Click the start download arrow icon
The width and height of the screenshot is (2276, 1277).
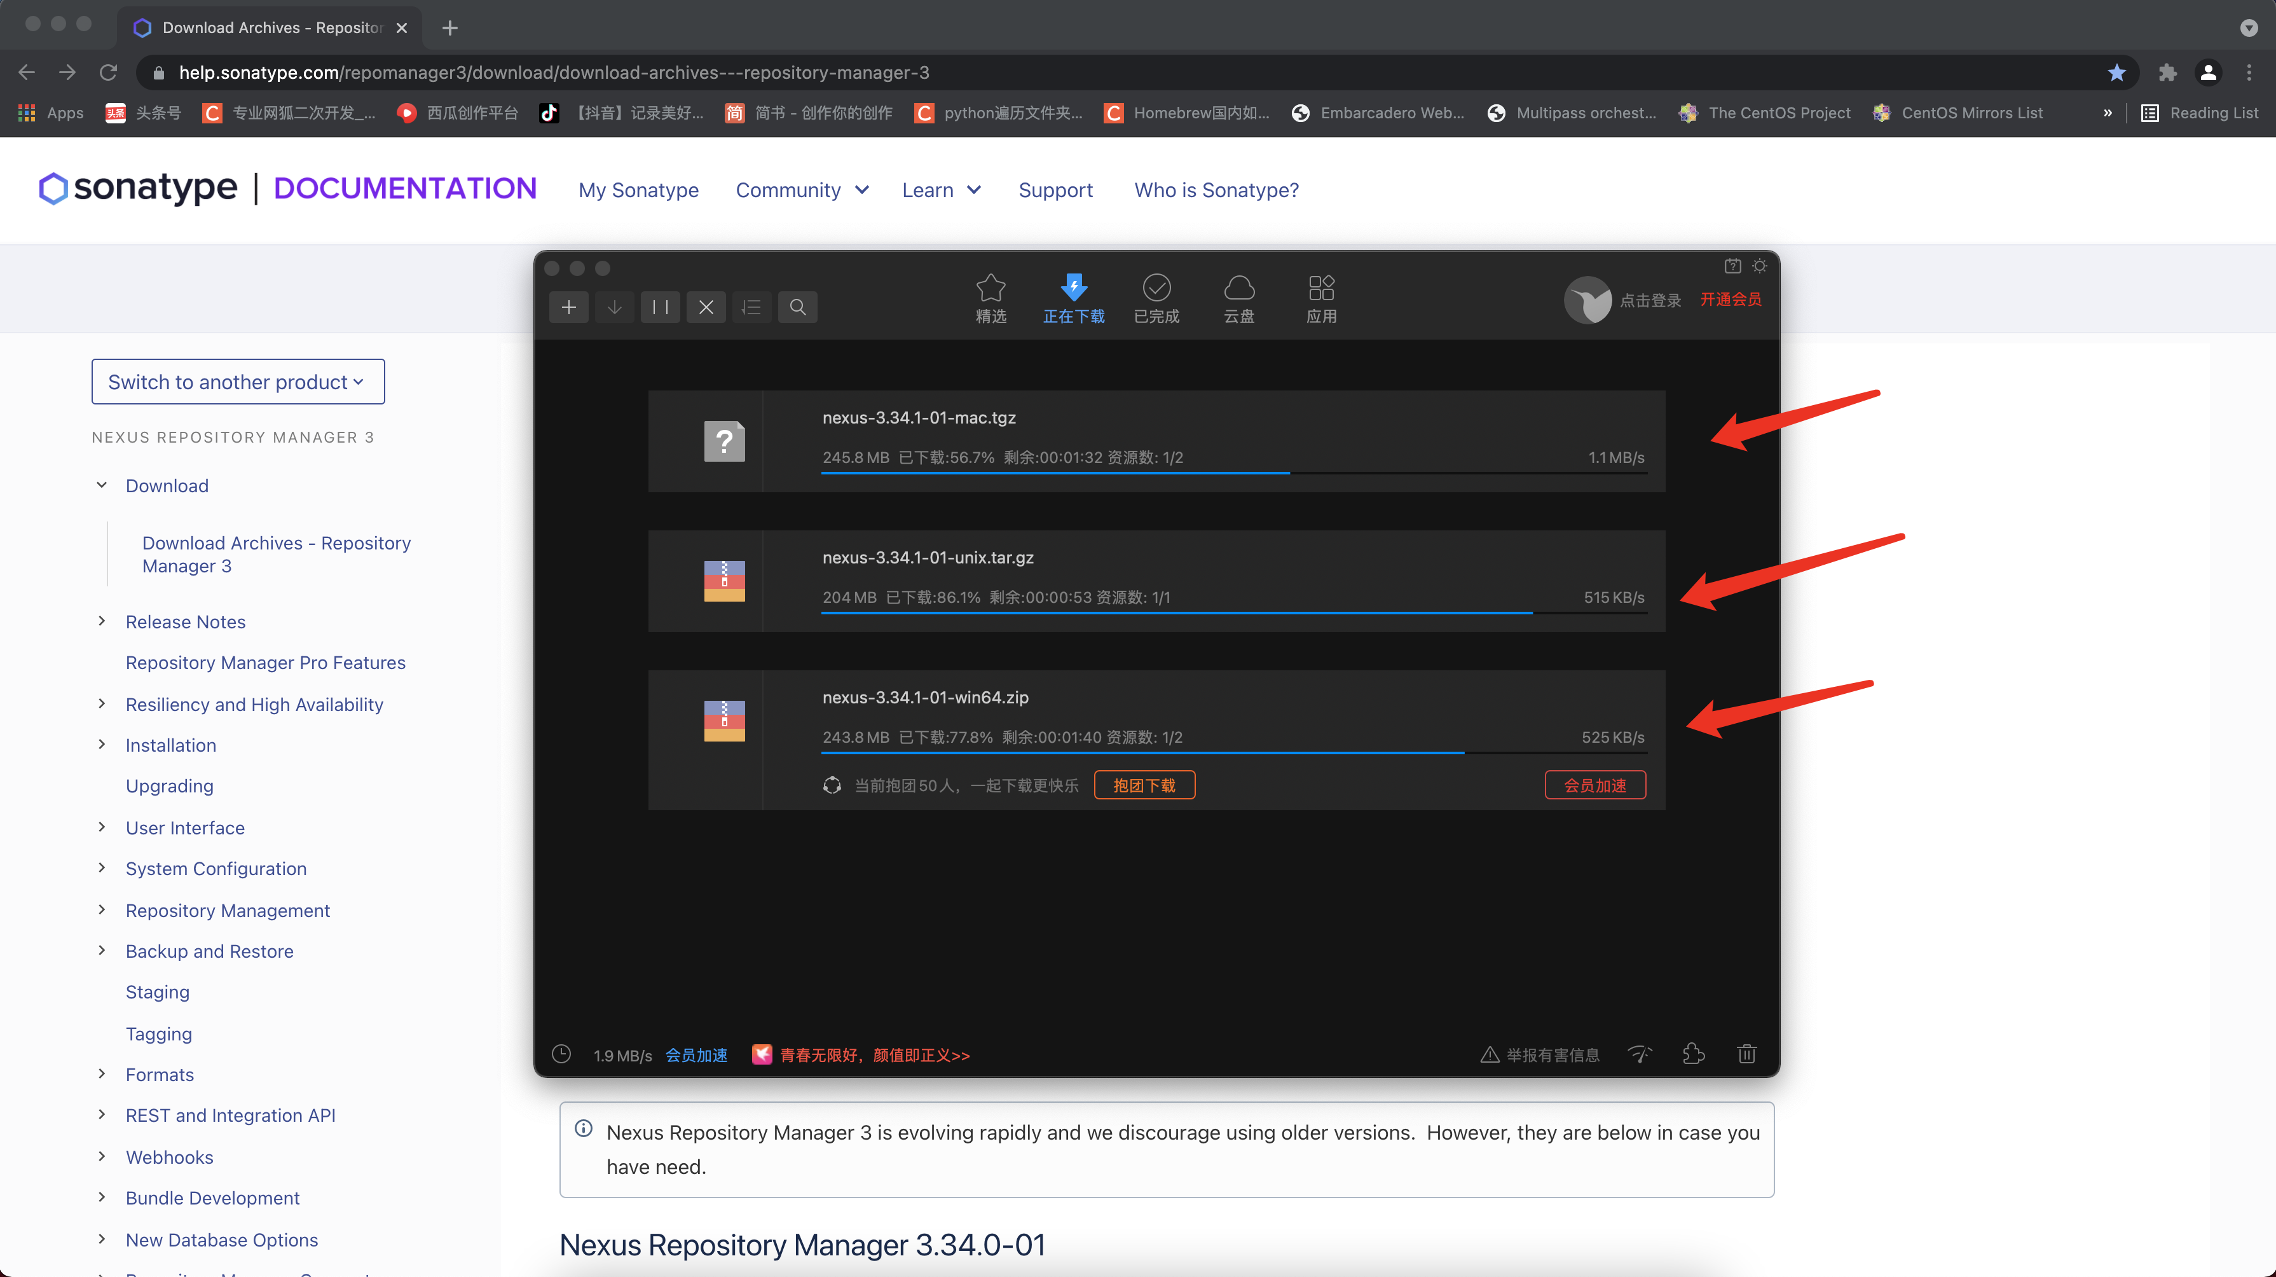[x=614, y=307]
